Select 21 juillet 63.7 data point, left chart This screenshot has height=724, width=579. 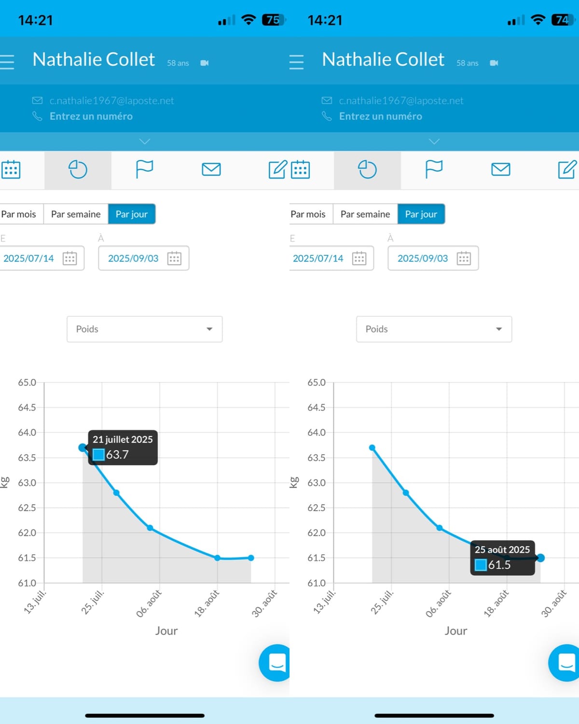tap(83, 448)
